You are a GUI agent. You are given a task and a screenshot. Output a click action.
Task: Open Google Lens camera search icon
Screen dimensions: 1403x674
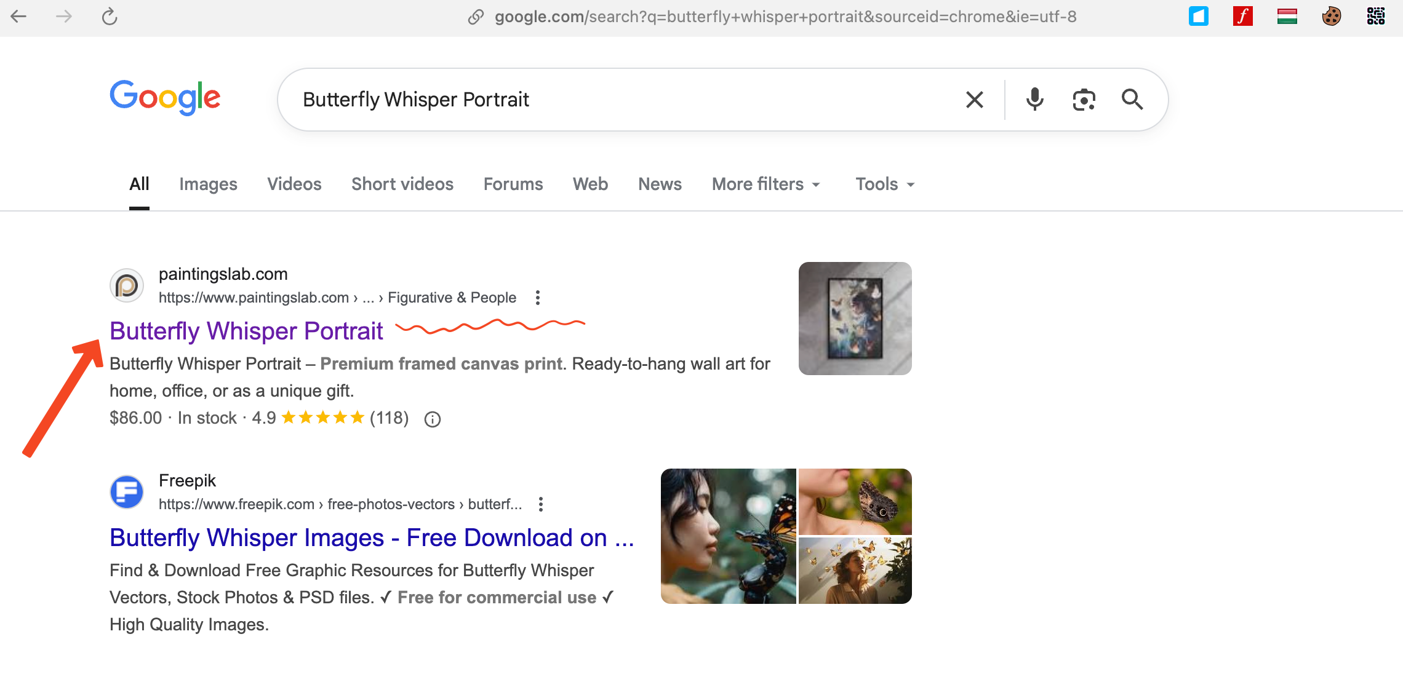[1084, 100]
